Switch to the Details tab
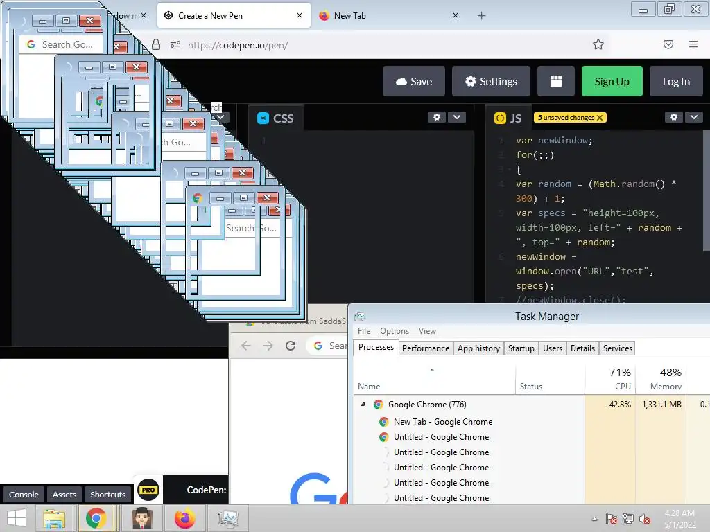Screen dimensions: 710x532 click(582, 348)
